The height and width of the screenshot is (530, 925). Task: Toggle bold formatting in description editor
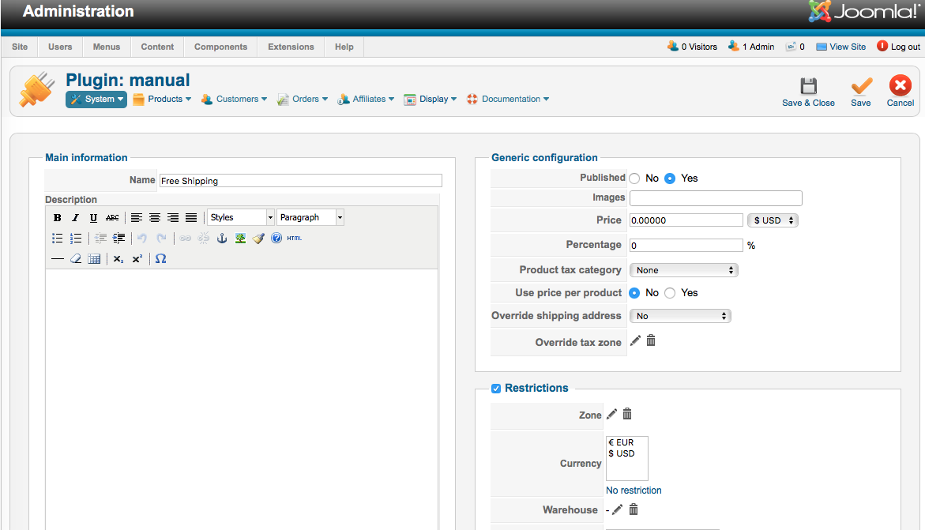coord(57,218)
